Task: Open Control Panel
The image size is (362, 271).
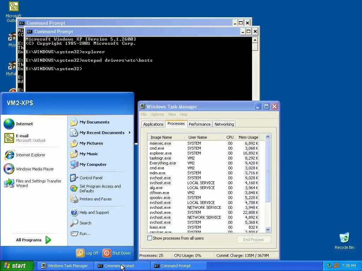Action: (x=86, y=178)
